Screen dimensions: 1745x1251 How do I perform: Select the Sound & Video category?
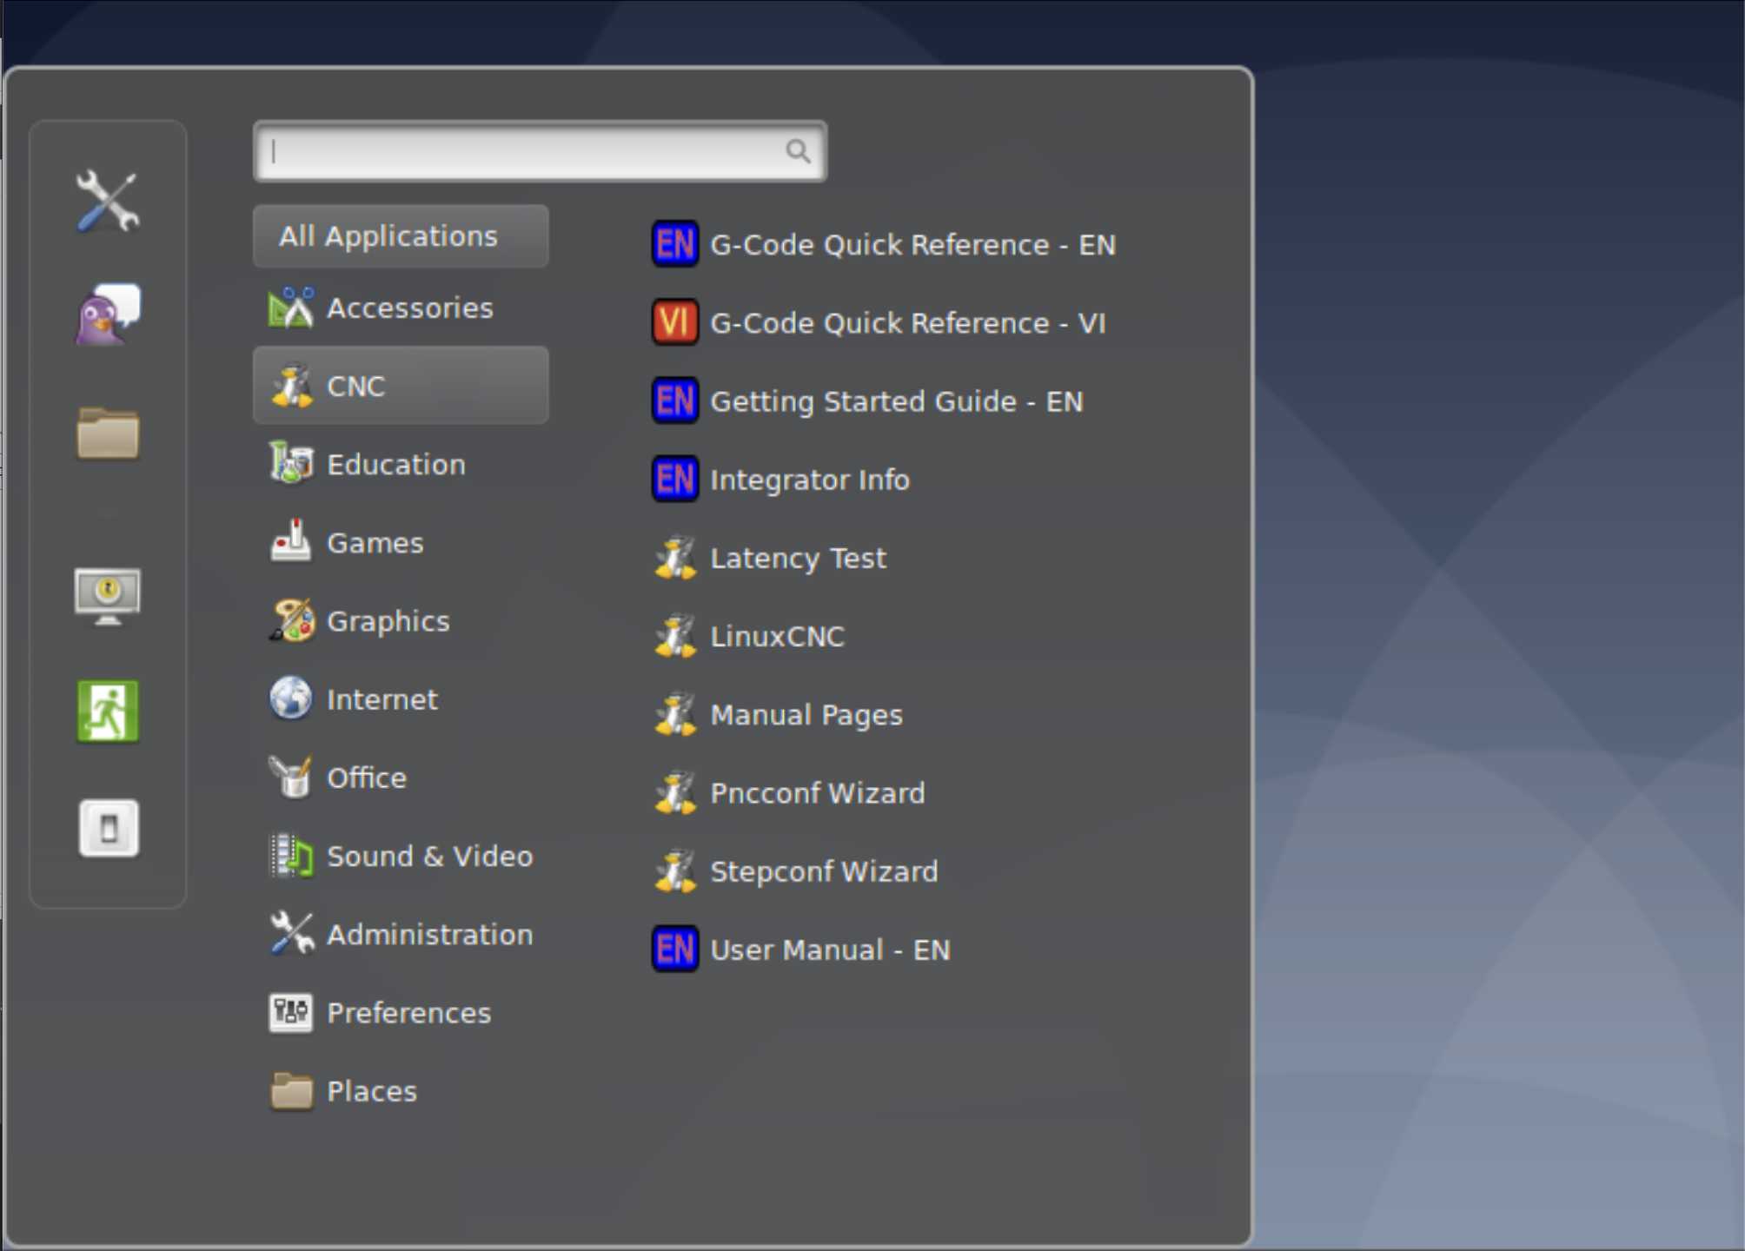click(428, 857)
